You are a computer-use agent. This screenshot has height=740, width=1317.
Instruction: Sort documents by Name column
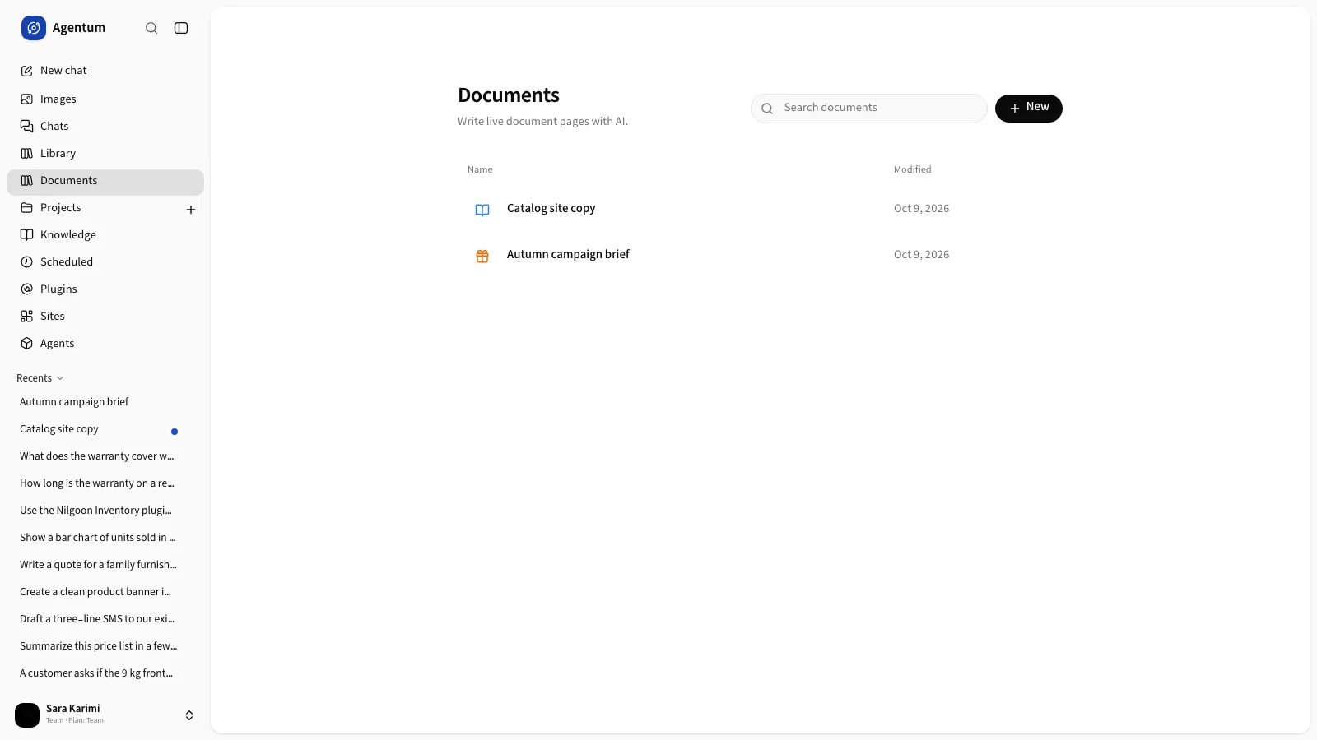tap(480, 170)
